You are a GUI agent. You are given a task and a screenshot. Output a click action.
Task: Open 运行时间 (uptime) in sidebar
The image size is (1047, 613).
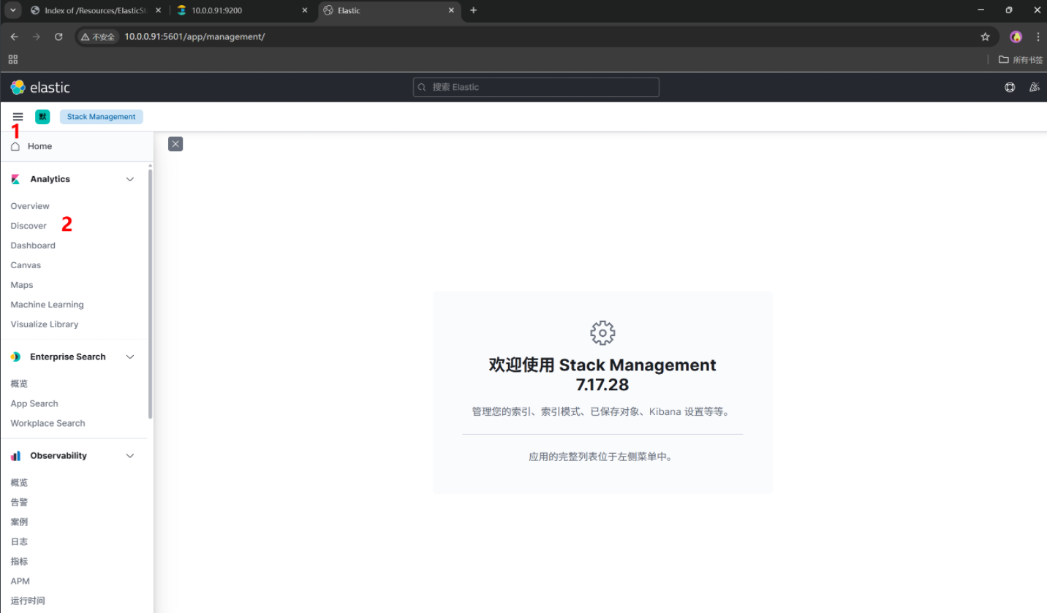tap(28, 601)
